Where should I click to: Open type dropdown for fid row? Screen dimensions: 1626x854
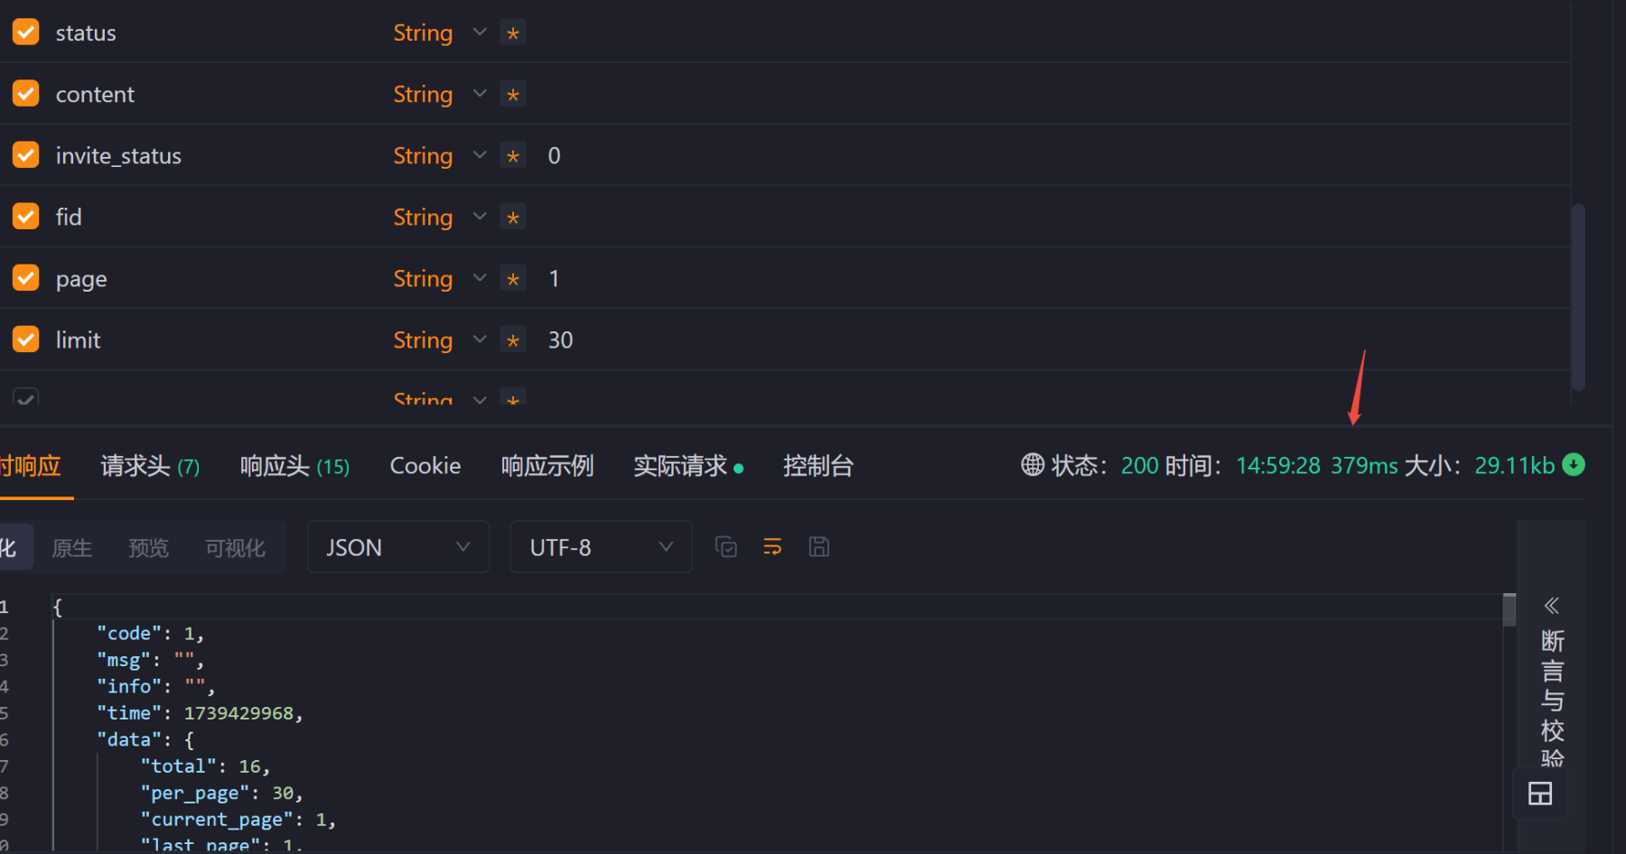coord(440,217)
